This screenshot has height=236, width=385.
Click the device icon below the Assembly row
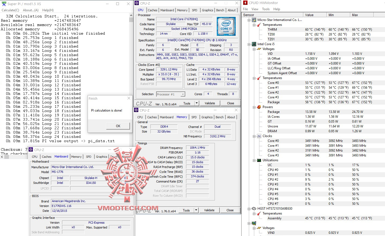click(254, 223)
